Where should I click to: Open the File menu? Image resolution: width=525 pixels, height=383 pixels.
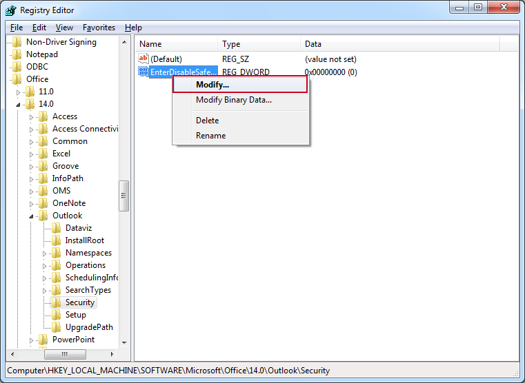click(x=17, y=28)
